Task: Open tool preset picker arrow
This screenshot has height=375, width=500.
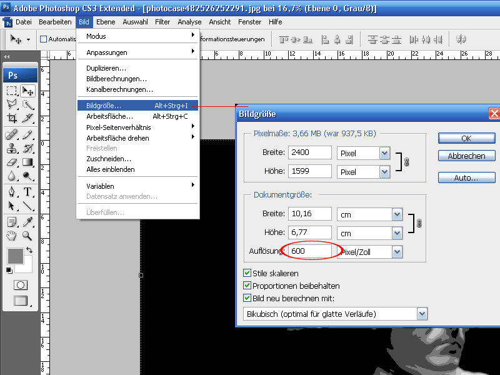Action: coord(28,39)
